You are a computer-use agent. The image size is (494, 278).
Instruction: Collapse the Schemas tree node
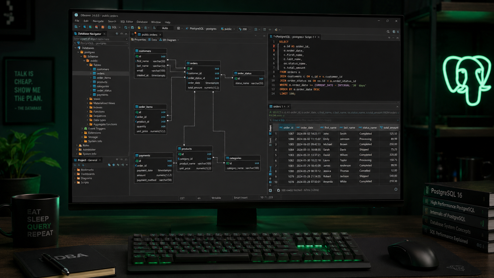81,56
